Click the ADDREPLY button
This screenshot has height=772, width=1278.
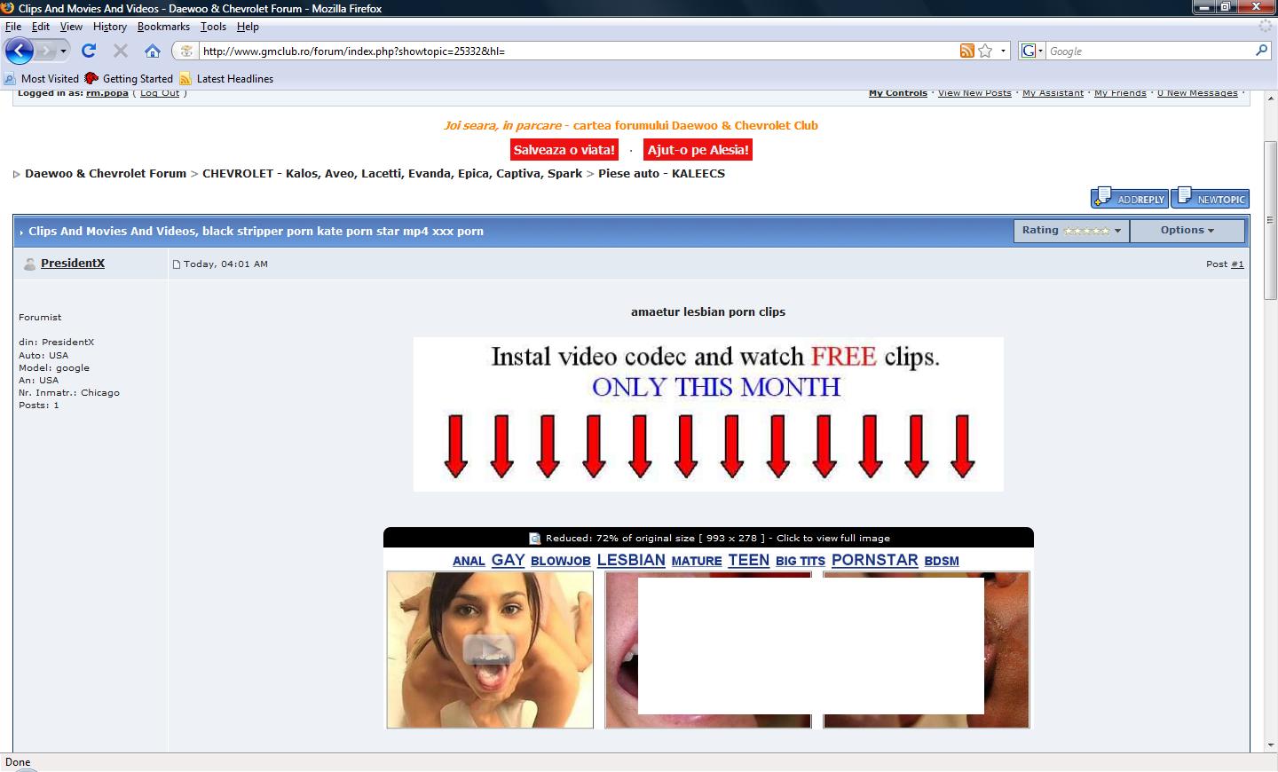click(1129, 198)
